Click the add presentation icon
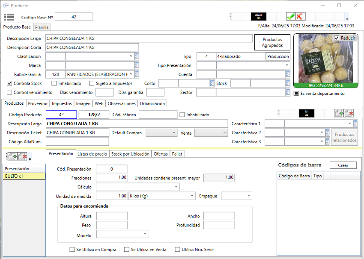This screenshot has height=259, width=364. coord(12,156)
